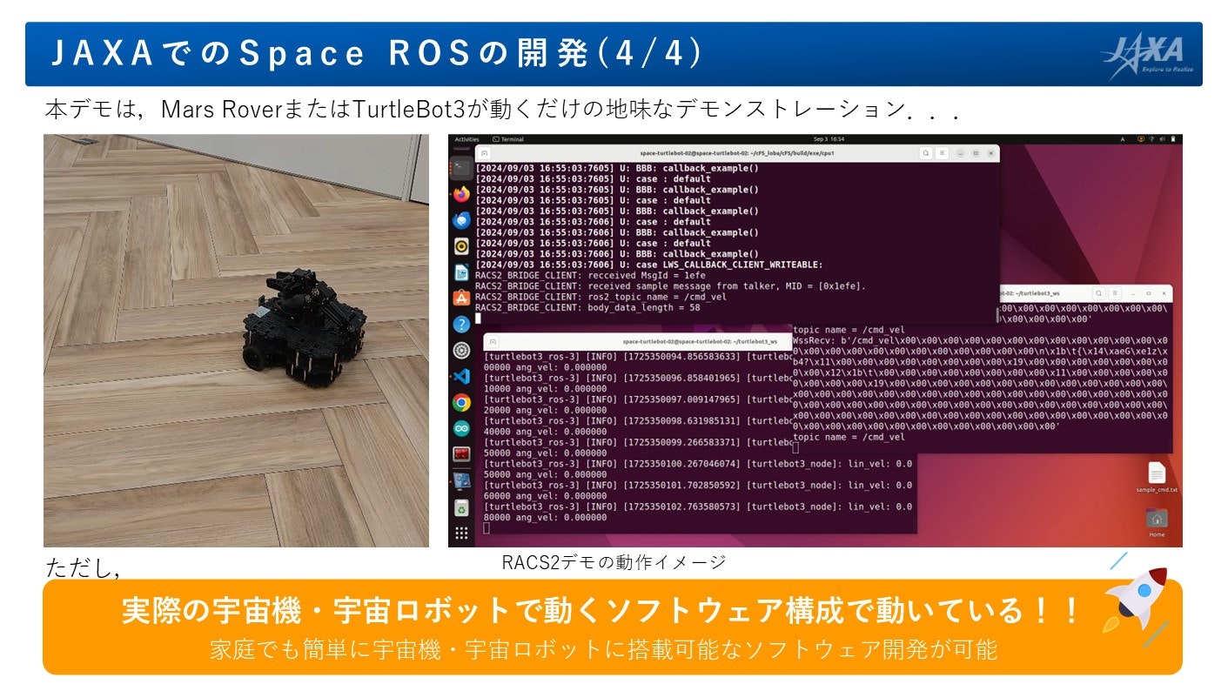Click the volume icon in the top bar

1163,139
